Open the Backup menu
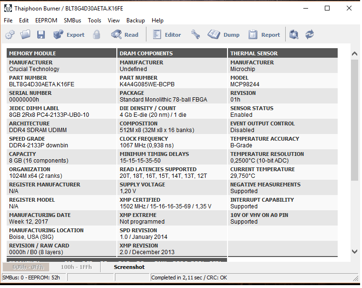Screen dimensions: 362x288 point(135,21)
